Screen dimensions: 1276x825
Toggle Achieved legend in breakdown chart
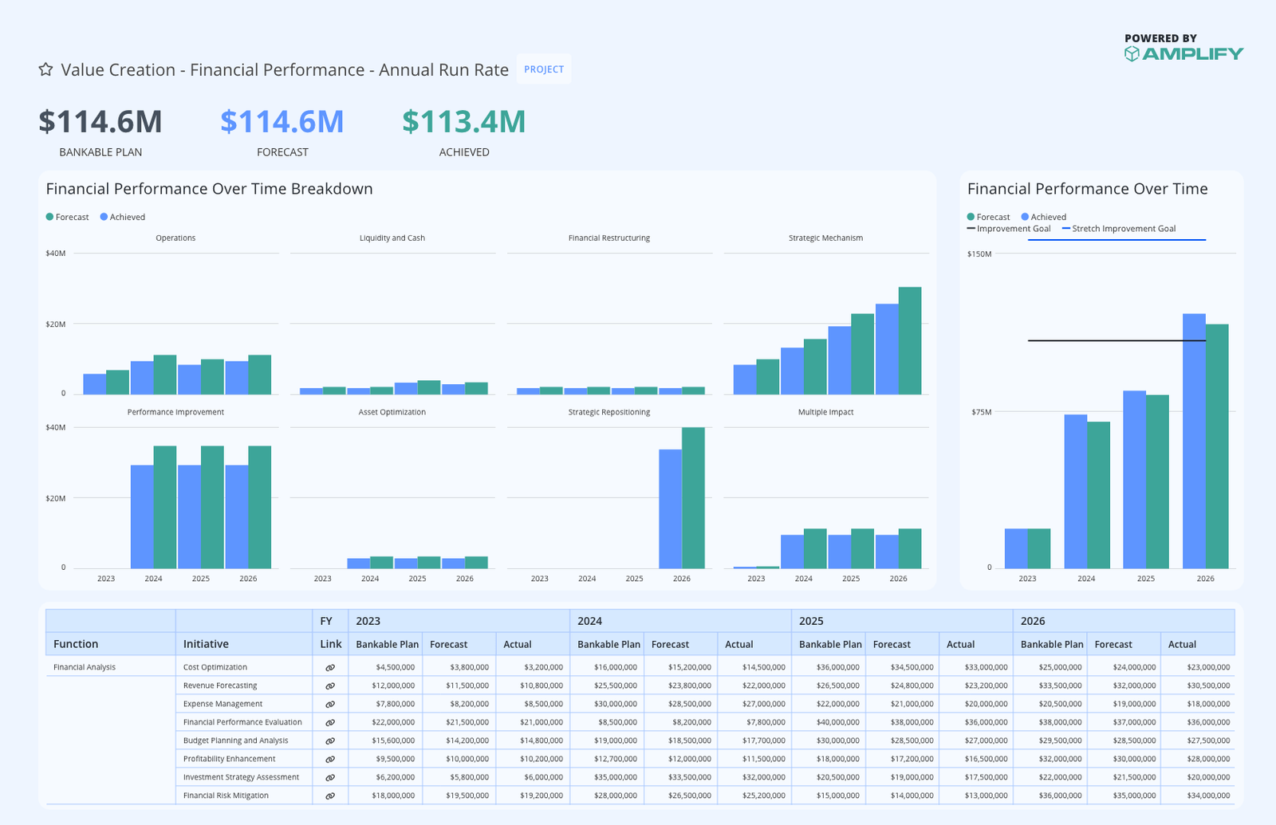tap(122, 217)
